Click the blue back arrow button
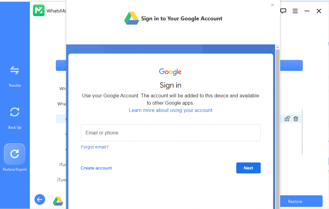Image resolution: width=329 pixels, height=209 pixels. pos(40,200)
